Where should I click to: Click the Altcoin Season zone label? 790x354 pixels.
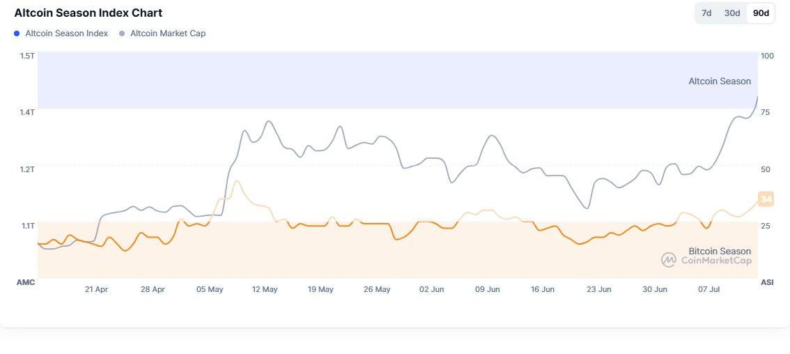720,82
